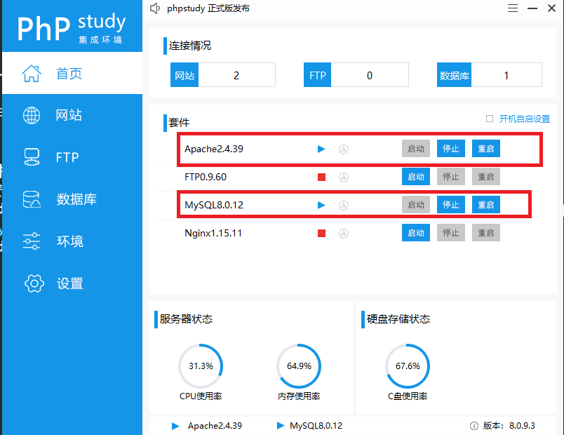Click the version info icon in status bar
Viewport: 564px width, 435px height.
coord(474,426)
